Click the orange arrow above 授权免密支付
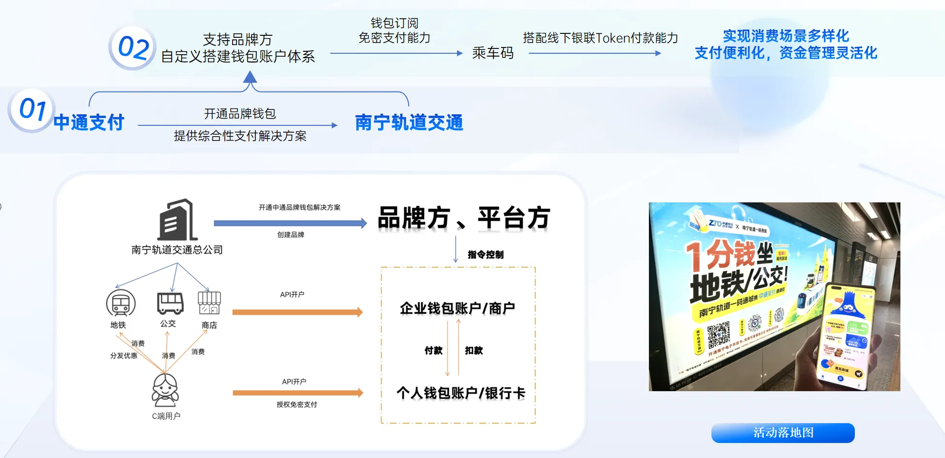Screen dimensions: 945x458 coord(297,393)
